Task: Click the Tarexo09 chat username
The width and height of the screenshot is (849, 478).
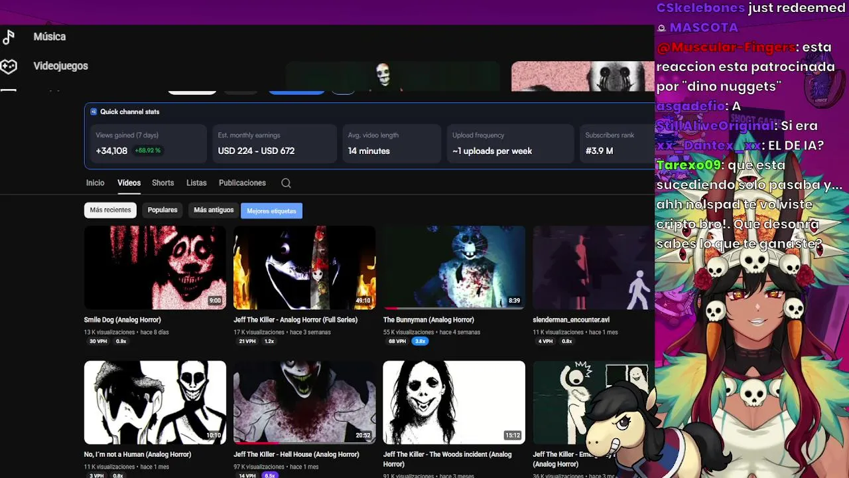Action: (688, 165)
